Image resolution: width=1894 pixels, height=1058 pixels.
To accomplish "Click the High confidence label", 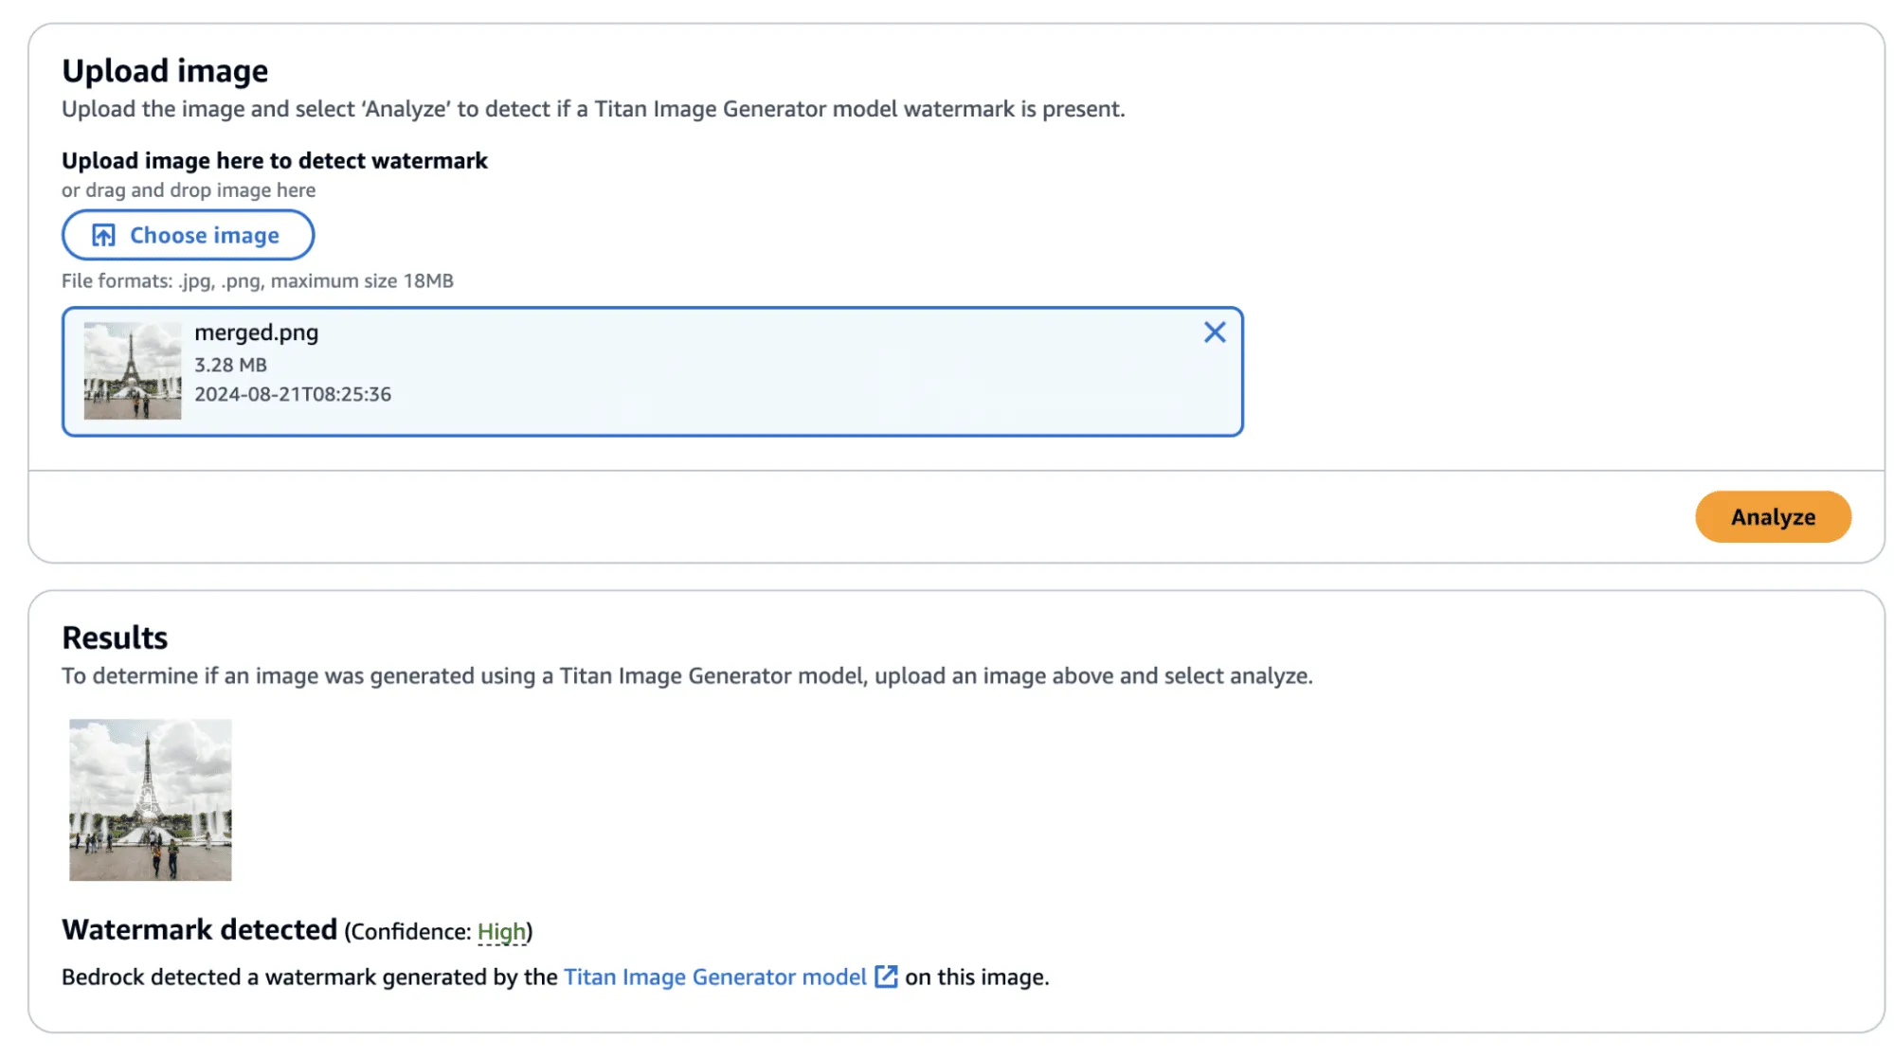I will [501, 931].
